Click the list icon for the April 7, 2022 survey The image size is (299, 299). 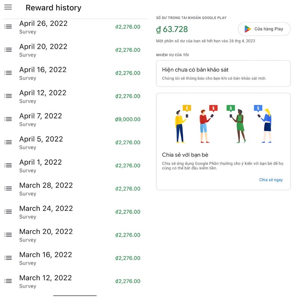pyautogui.click(x=8, y=119)
